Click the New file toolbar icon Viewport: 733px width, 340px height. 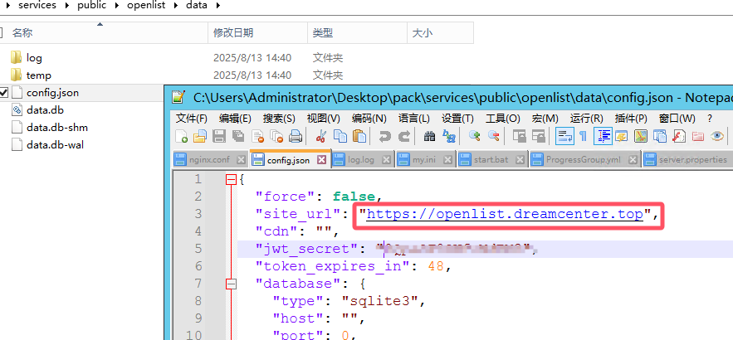pos(181,137)
